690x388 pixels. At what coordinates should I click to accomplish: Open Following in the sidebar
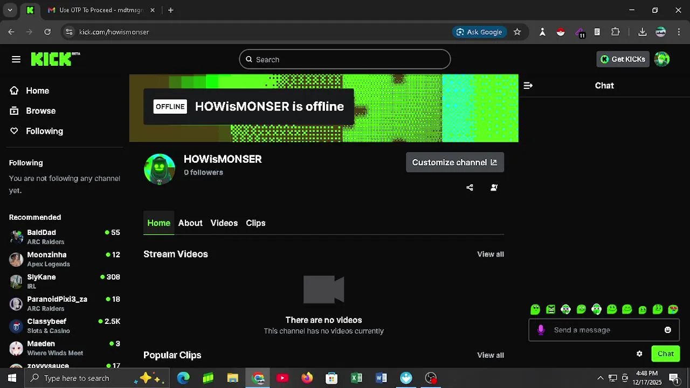(36, 131)
